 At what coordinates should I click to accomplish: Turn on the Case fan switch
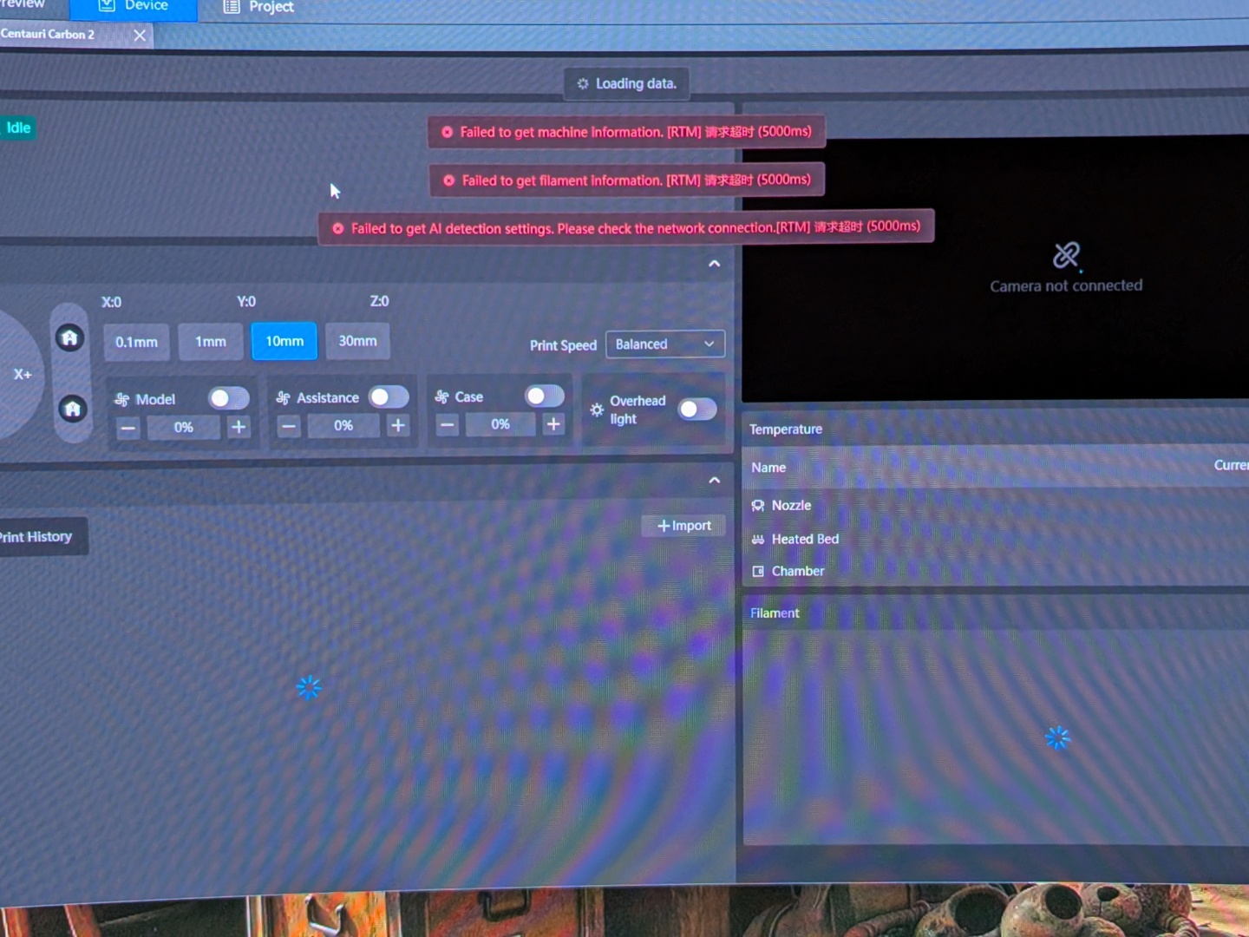pyautogui.click(x=545, y=396)
